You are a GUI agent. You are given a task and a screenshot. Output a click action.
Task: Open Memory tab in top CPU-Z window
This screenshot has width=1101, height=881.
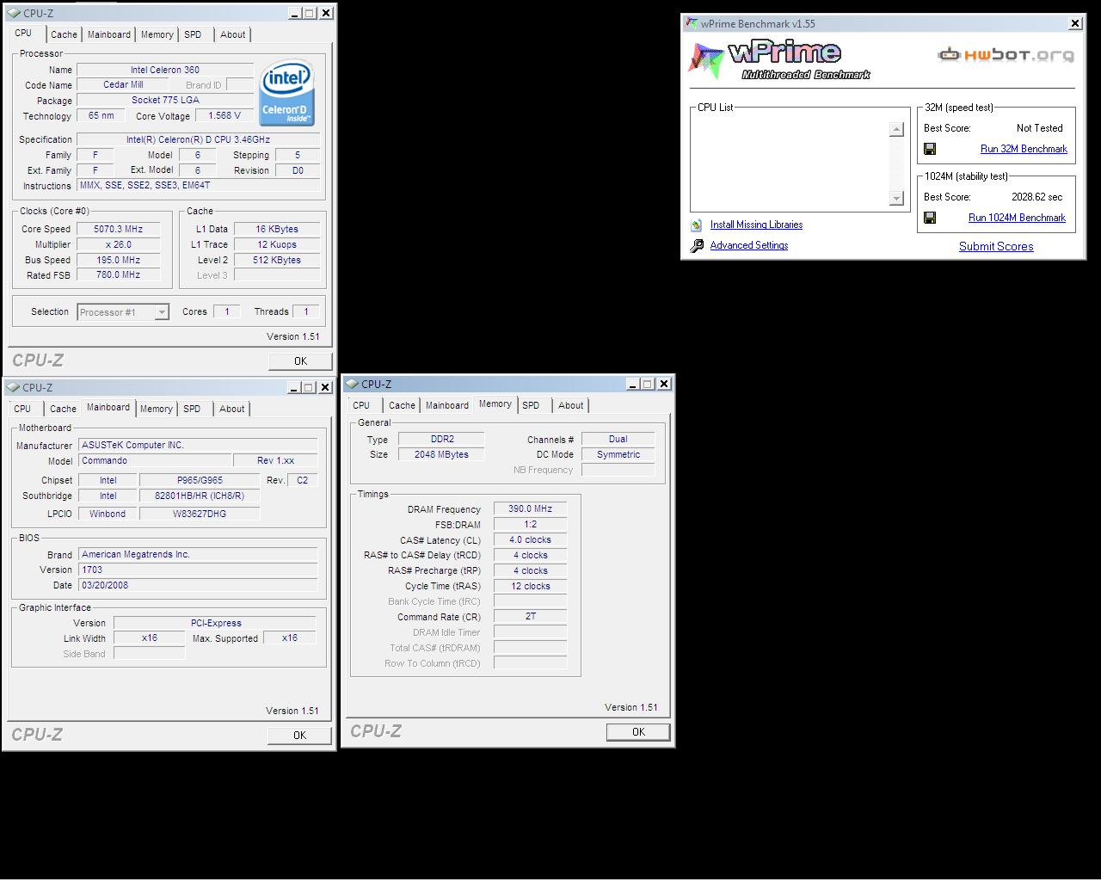click(157, 34)
